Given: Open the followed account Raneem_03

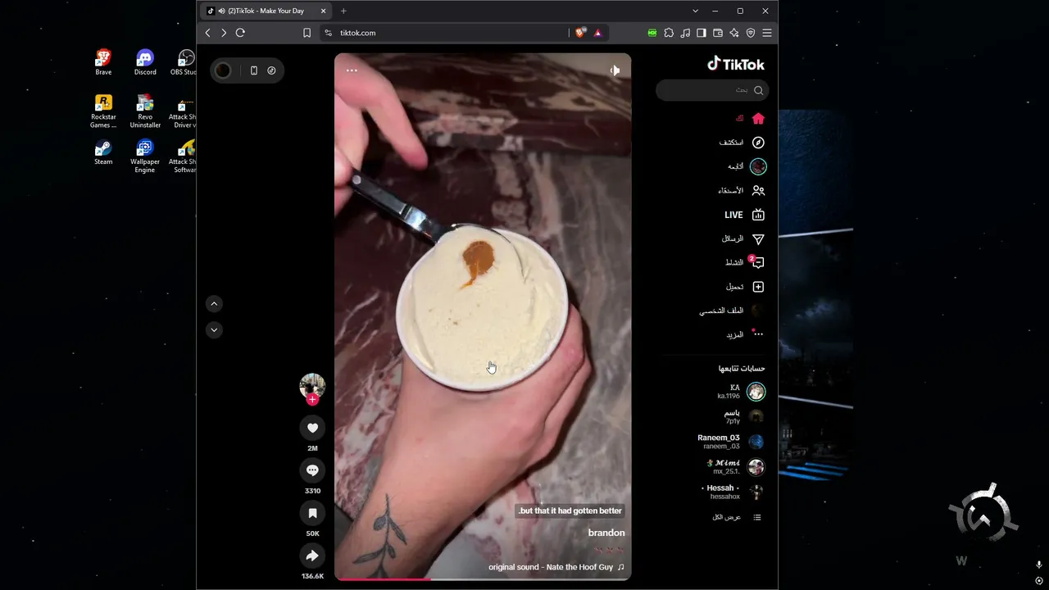Looking at the screenshot, I should click(x=731, y=442).
